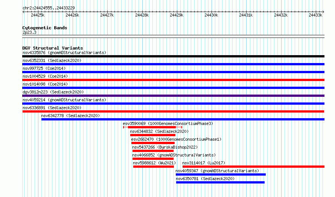Click the red bar for nsv6344832
This screenshot has width=335, height=197.
coord(153,135)
